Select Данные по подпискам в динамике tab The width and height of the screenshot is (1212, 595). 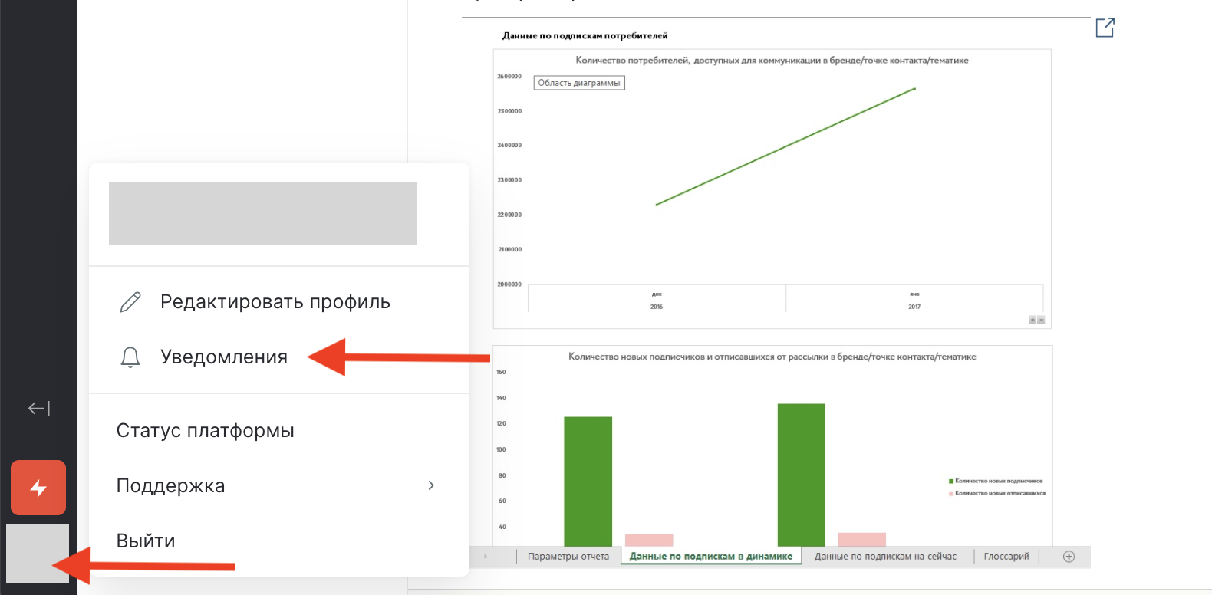[x=711, y=557]
